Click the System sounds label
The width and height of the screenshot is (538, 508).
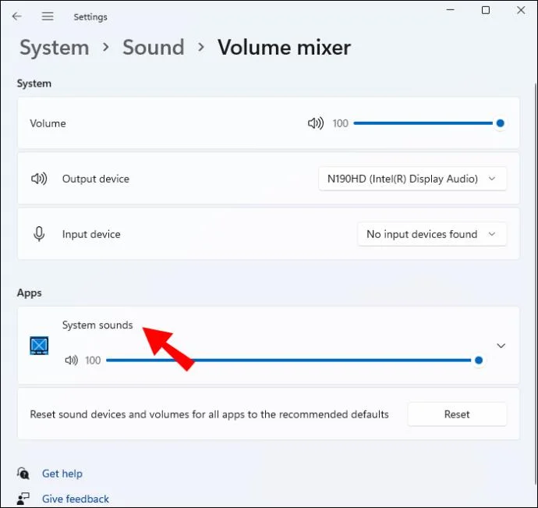click(97, 325)
